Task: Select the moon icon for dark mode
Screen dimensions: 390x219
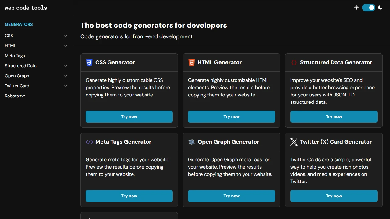Action: [x=380, y=8]
